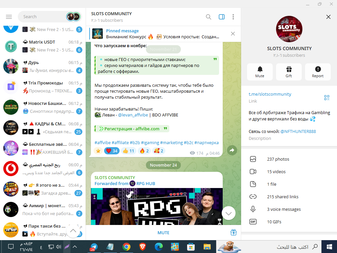Show the channel QR code
The width and height of the screenshot is (337, 253).
(327, 98)
